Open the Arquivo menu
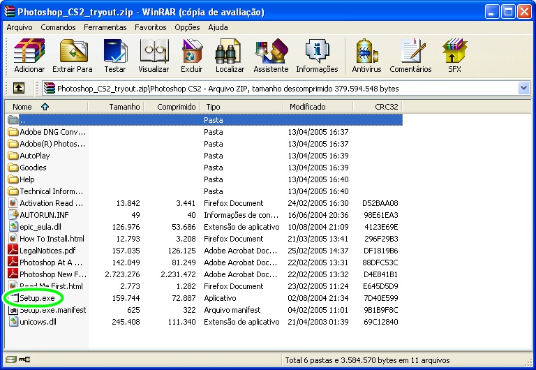 (x=20, y=27)
